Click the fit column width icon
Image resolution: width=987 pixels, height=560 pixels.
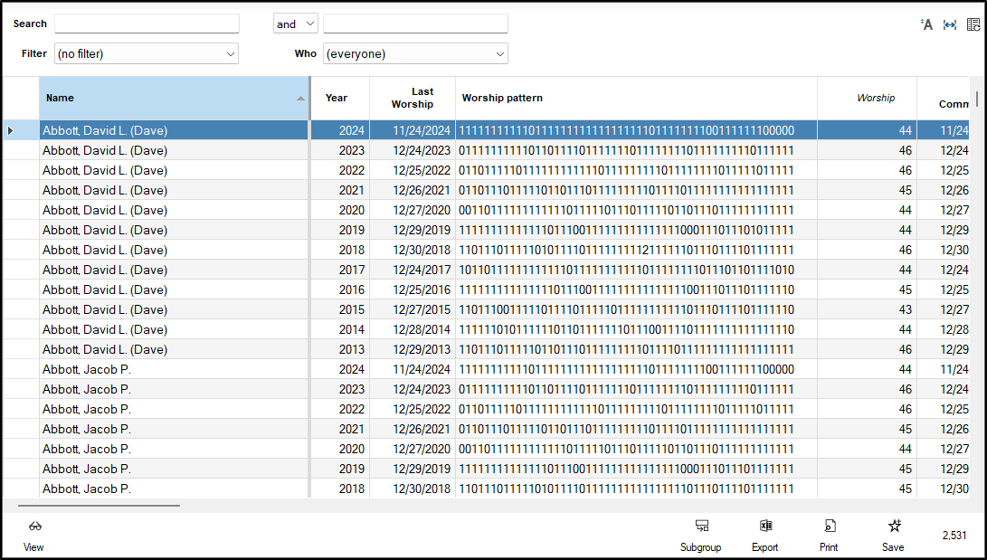[x=949, y=24]
